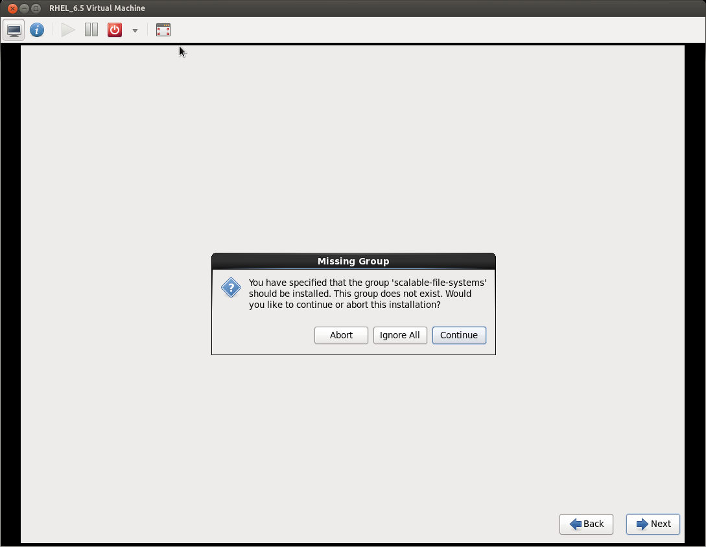Show the graphical console view
706x547 pixels.
(14, 30)
